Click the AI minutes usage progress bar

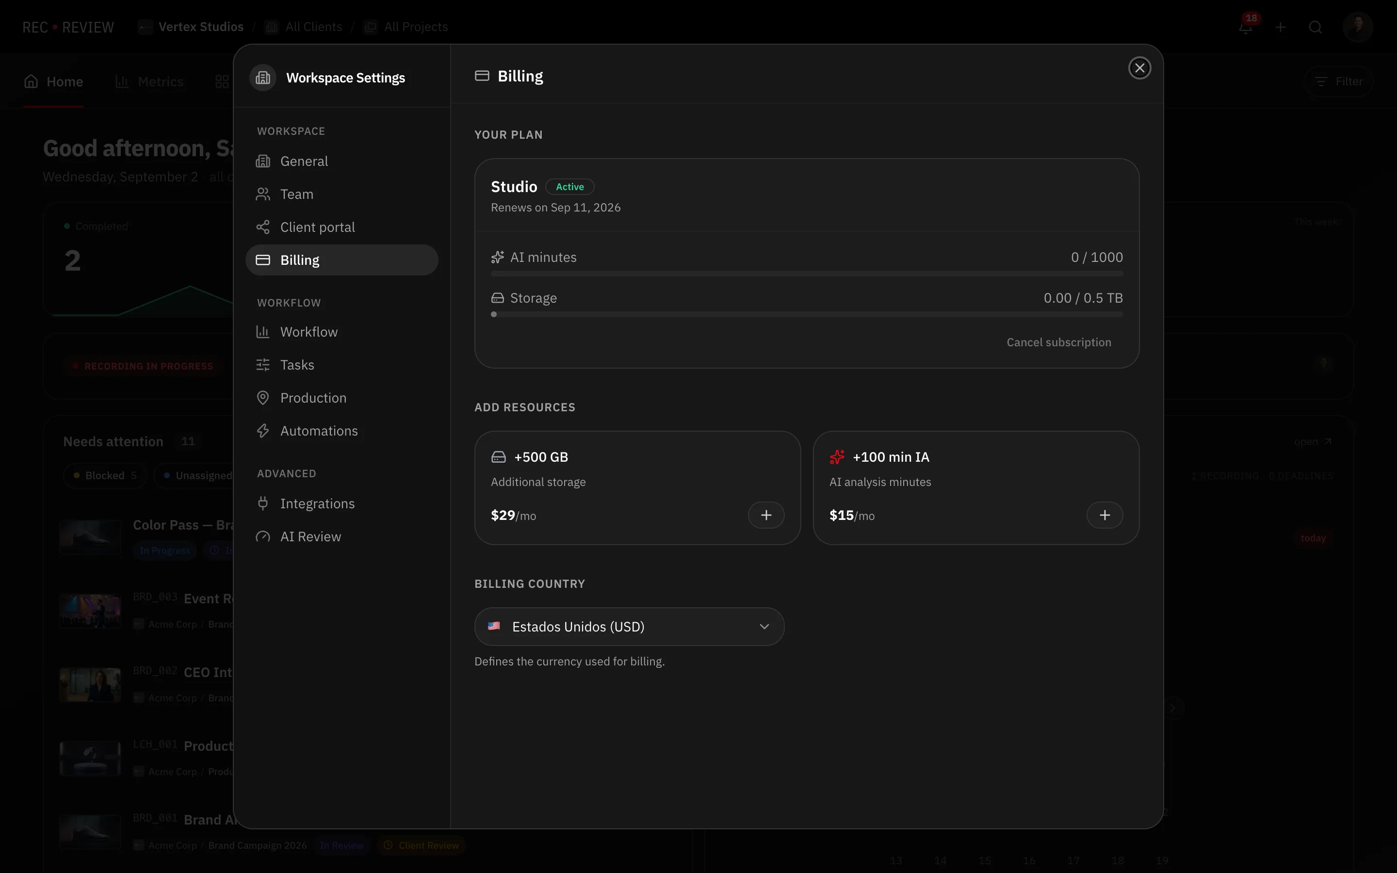(807, 274)
